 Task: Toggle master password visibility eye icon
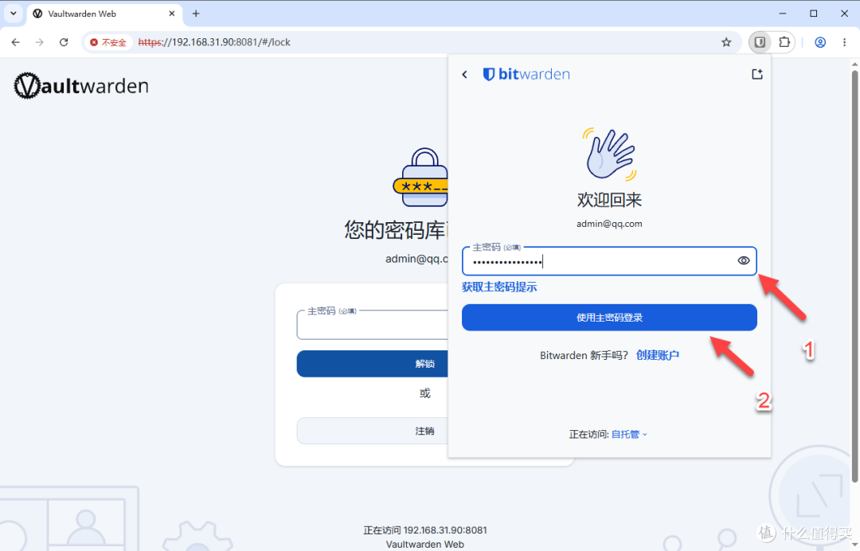tap(743, 261)
